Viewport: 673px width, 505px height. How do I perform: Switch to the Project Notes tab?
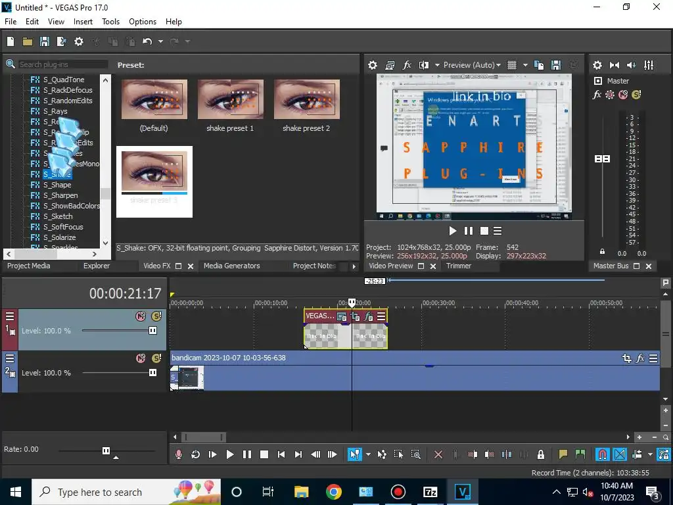[x=315, y=266]
